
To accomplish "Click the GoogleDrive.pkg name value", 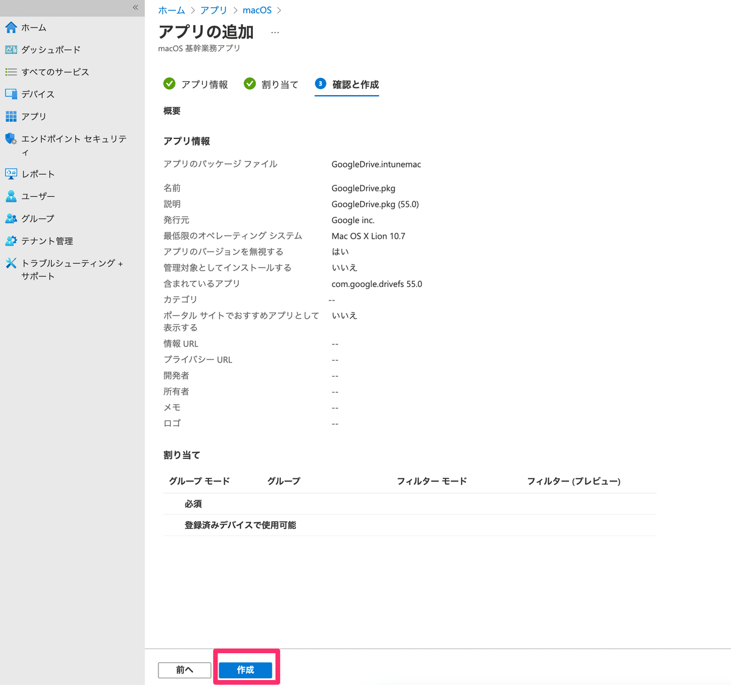I will point(364,188).
